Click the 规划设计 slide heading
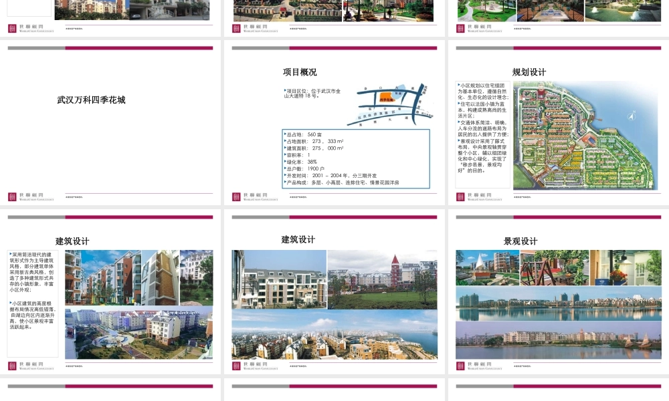 [x=529, y=72]
